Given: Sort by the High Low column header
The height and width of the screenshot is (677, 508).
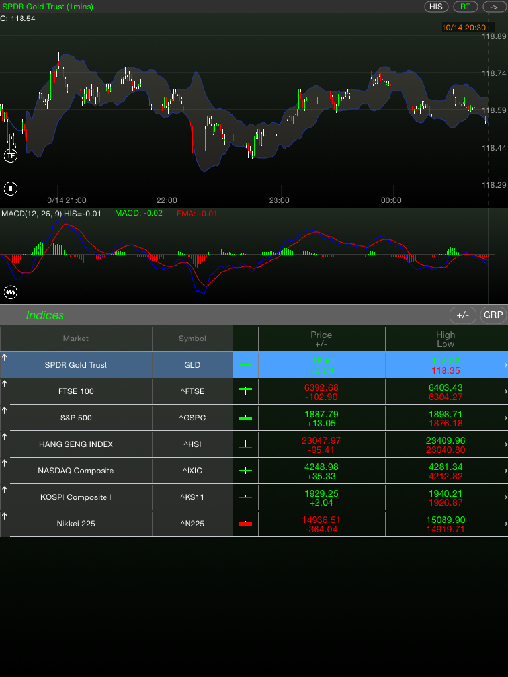Looking at the screenshot, I should pyautogui.click(x=445, y=339).
